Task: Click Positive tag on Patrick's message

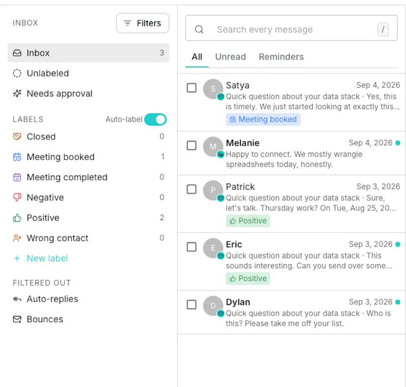Action: tap(248, 221)
